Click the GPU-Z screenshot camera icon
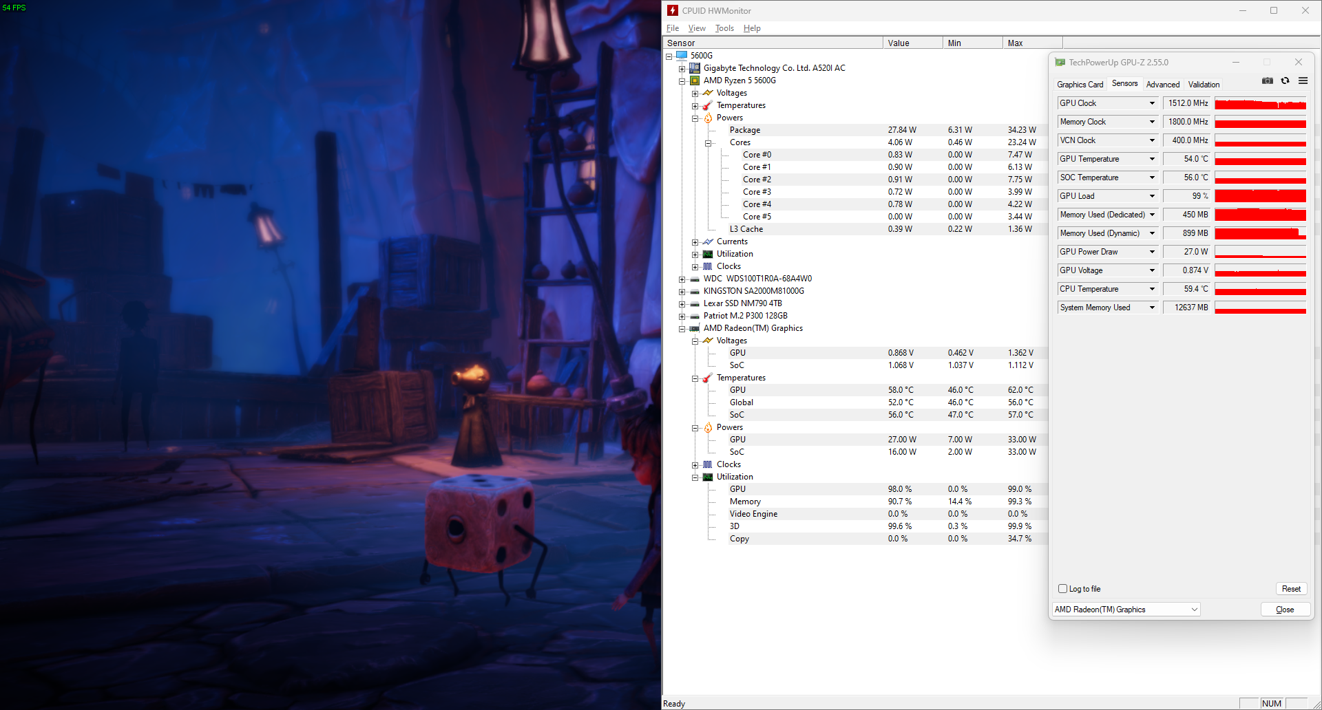 [1267, 80]
